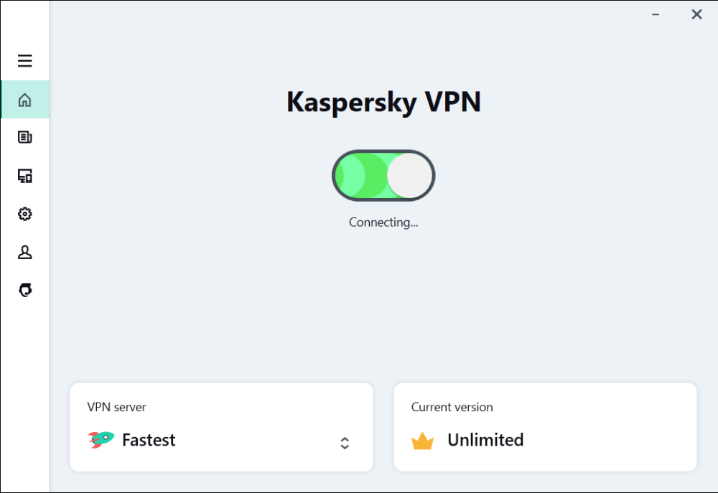
Task: Close the Kaspersky VPN window
Action: click(x=696, y=14)
